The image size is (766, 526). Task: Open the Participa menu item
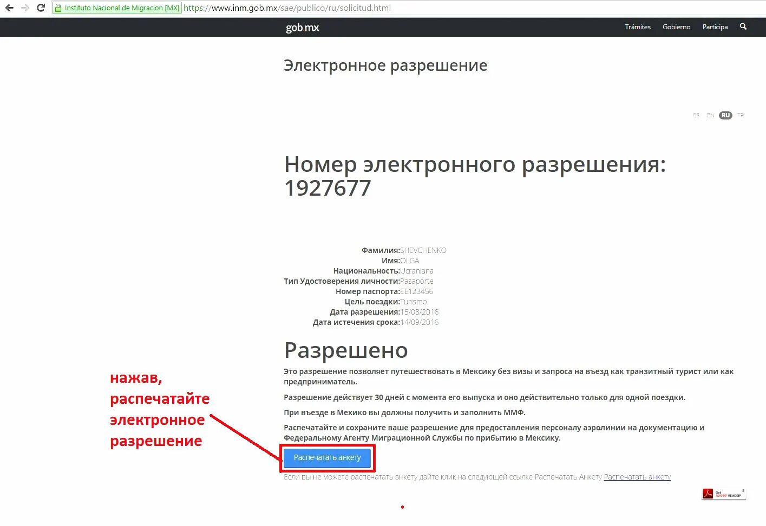coord(715,27)
